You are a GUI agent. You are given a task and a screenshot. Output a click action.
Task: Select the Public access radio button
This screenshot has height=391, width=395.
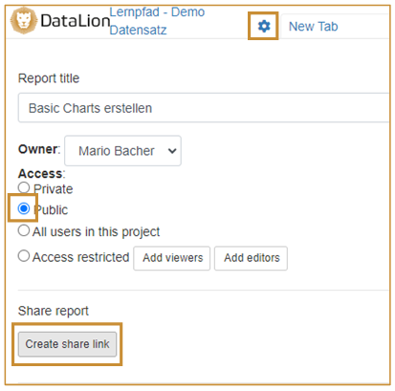click(x=24, y=208)
